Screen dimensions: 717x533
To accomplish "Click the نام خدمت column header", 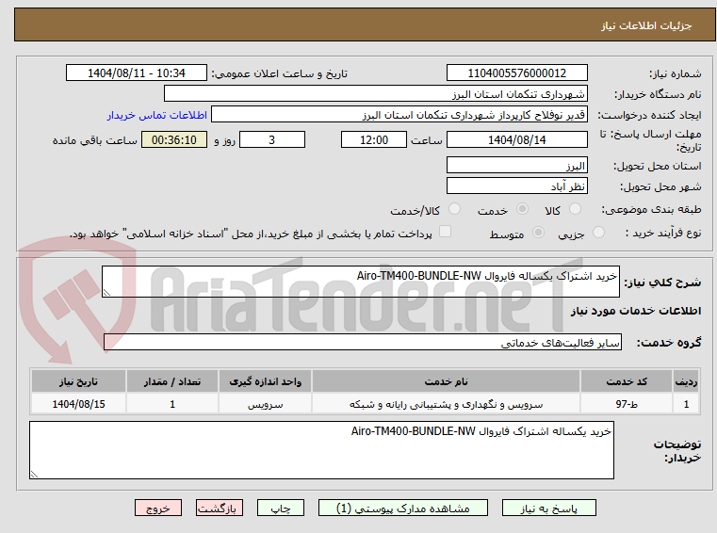I will pyautogui.click(x=446, y=381).
